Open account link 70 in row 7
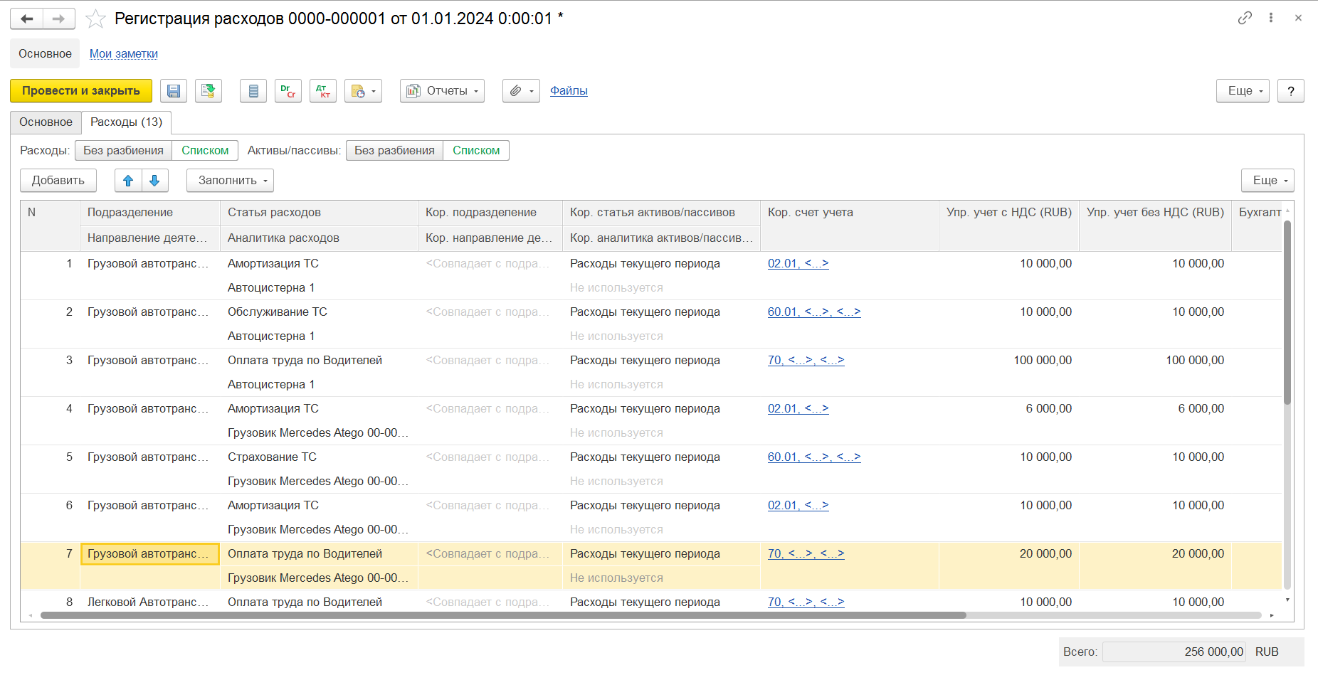The image size is (1318, 675). [806, 554]
